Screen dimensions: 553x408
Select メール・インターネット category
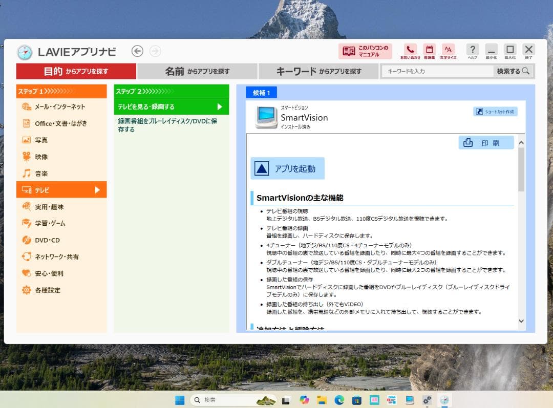[61, 106]
